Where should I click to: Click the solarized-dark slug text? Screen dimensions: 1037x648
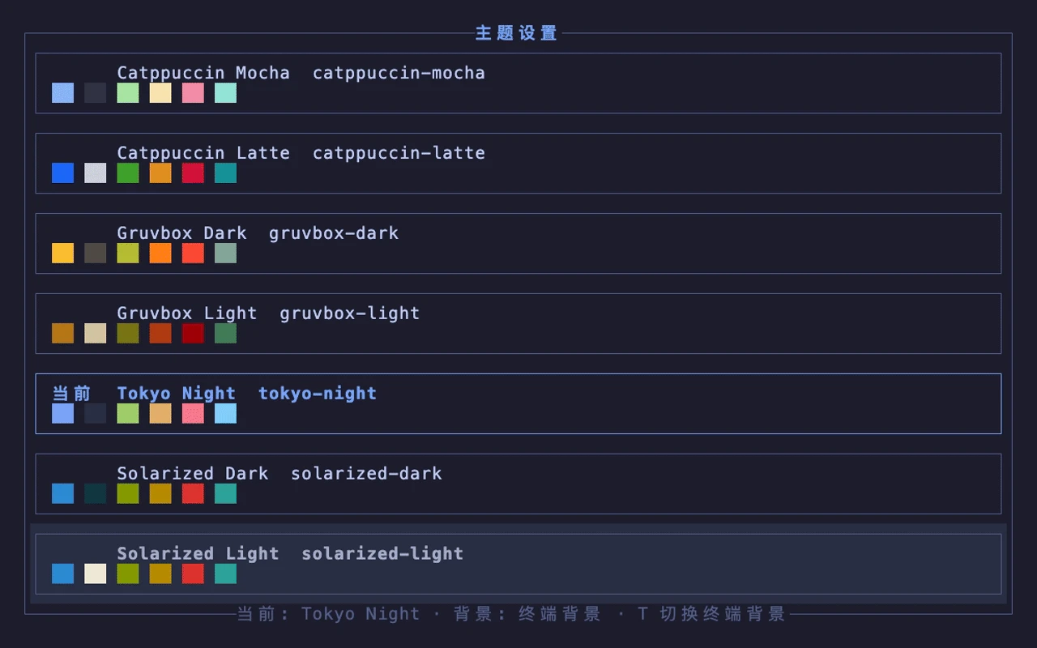366,474
